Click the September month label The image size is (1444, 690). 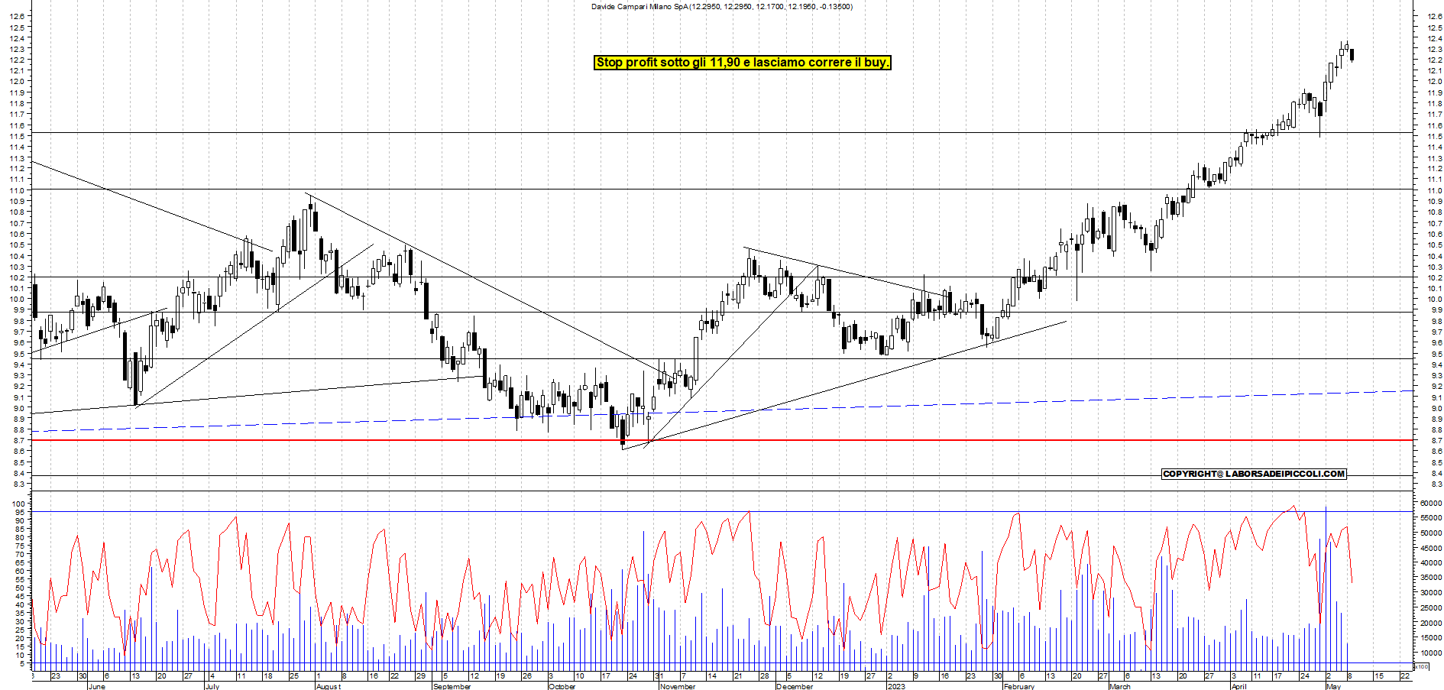point(452,686)
